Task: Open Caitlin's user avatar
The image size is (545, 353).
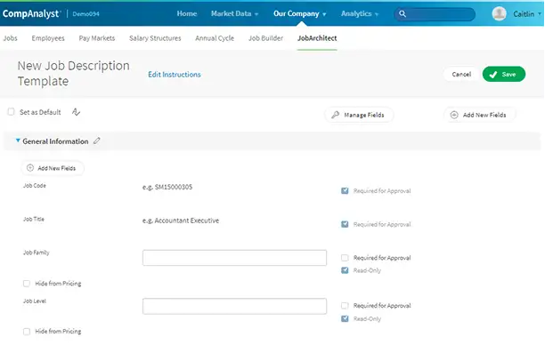Action: tap(499, 14)
